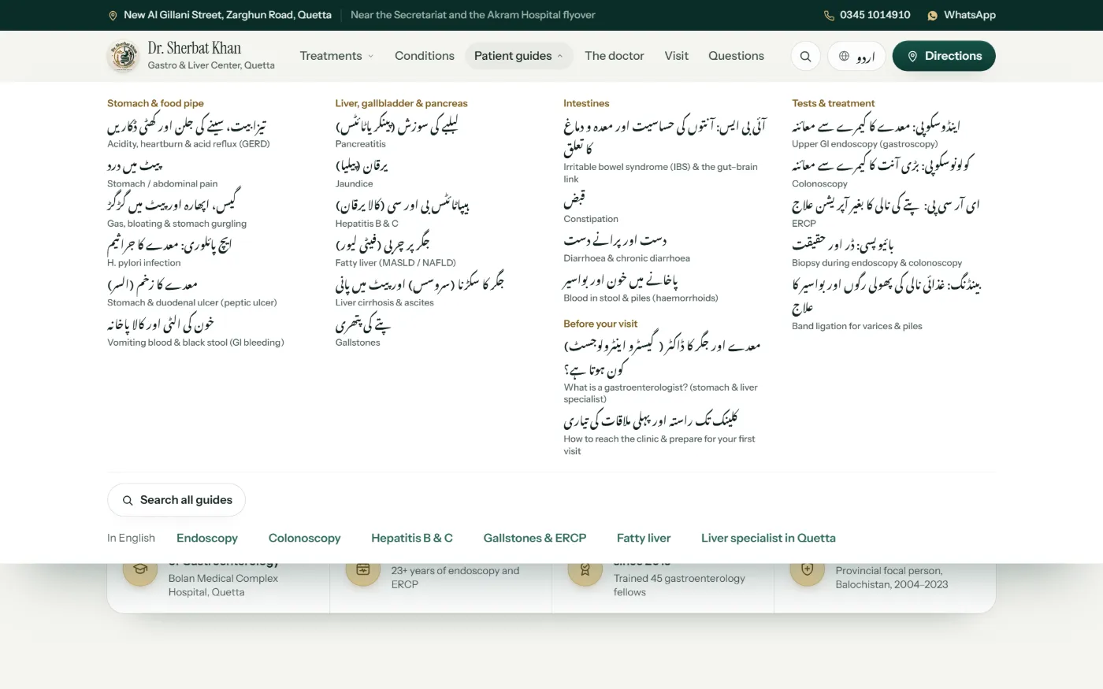Open the Conditions nav item
Screen dimensions: 1103x689
425,56
